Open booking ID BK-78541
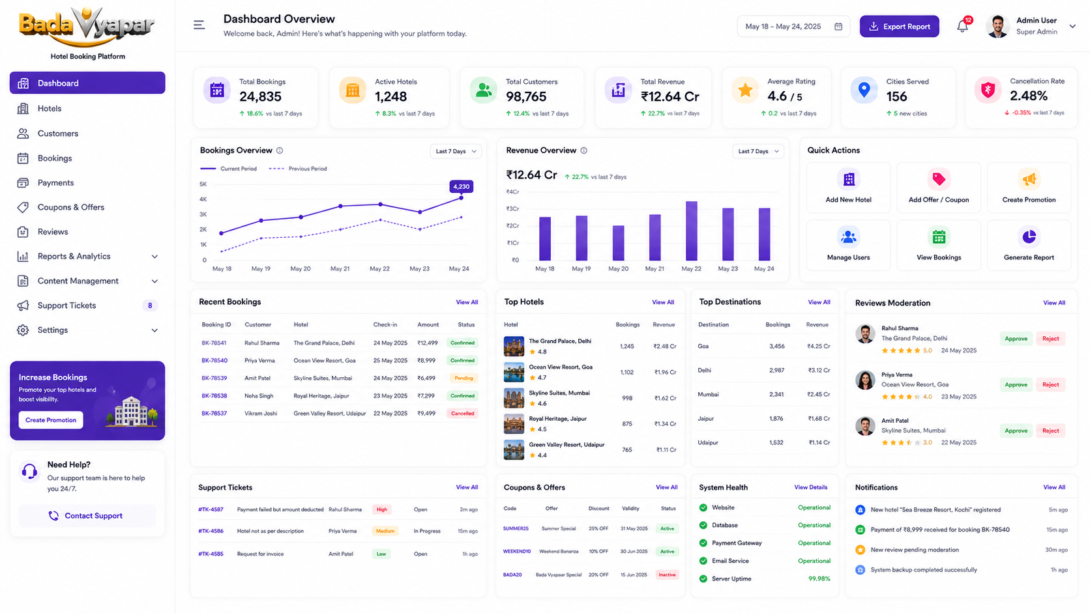This screenshot has width=1090, height=613. pos(214,343)
